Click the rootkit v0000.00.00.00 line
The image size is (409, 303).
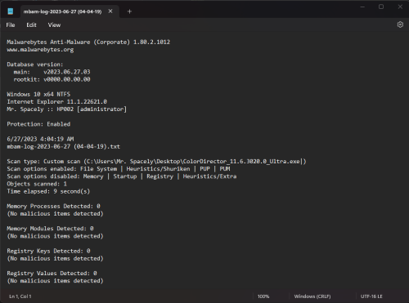pos(52,79)
